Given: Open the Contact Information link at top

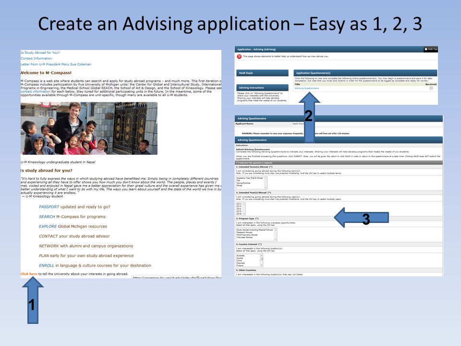Looking at the screenshot, I should [36, 58].
